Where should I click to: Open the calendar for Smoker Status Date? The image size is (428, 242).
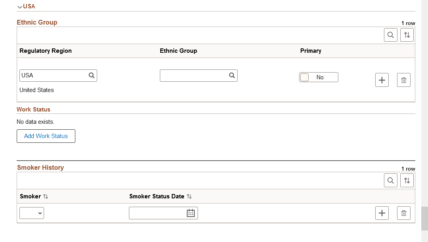pyautogui.click(x=191, y=213)
